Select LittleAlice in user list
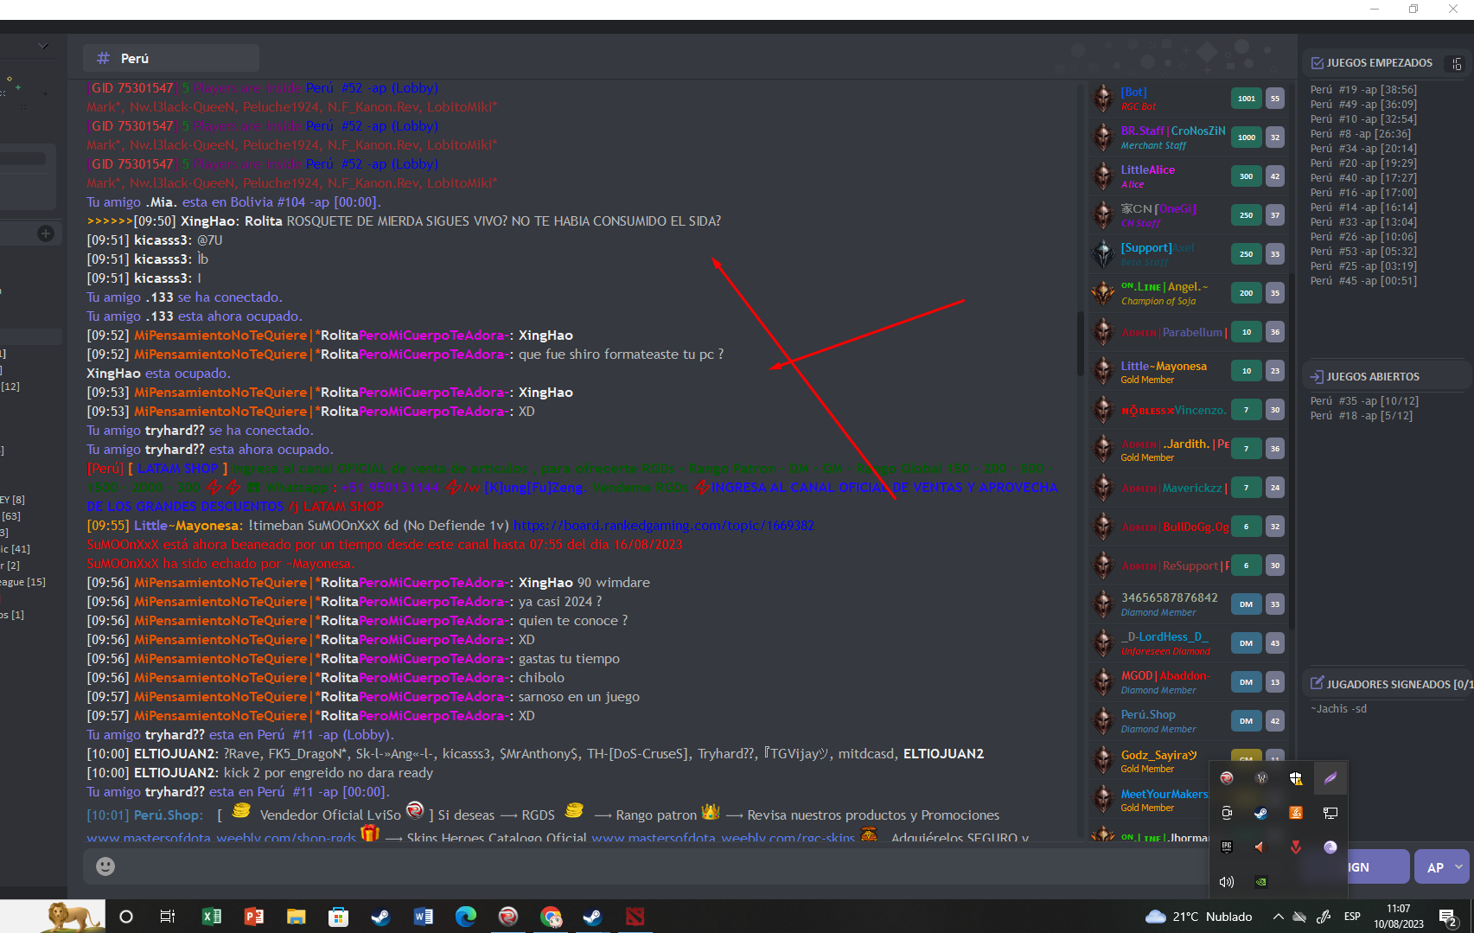Image resolution: width=1474 pixels, height=933 pixels. coord(1188,176)
